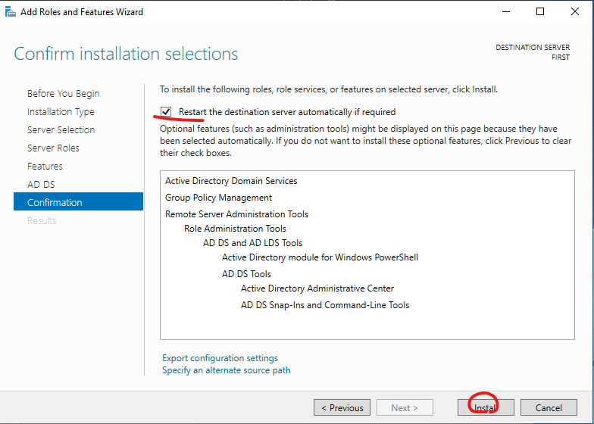The image size is (594, 424).
Task: Go back with the Previous button
Action: (342, 407)
